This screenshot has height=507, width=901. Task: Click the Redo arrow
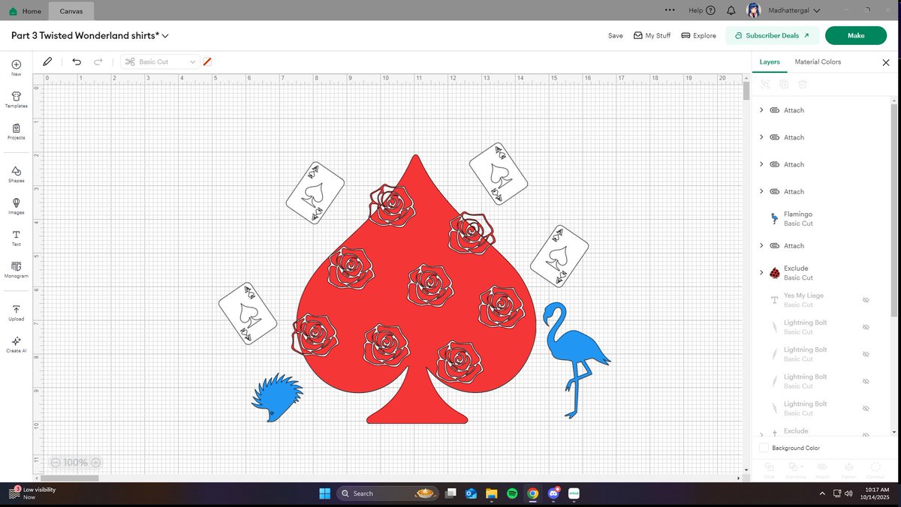click(x=98, y=61)
